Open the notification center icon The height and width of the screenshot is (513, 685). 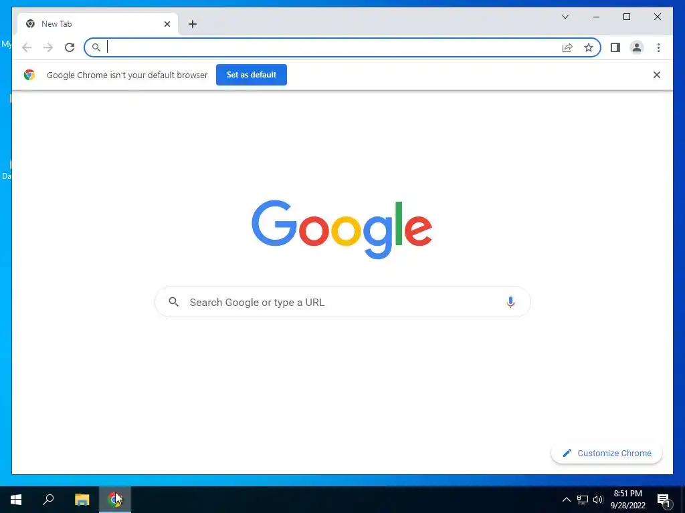click(664, 500)
